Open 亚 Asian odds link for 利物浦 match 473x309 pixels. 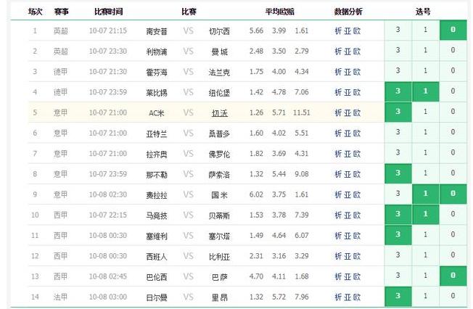pyautogui.click(x=347, y=51)
